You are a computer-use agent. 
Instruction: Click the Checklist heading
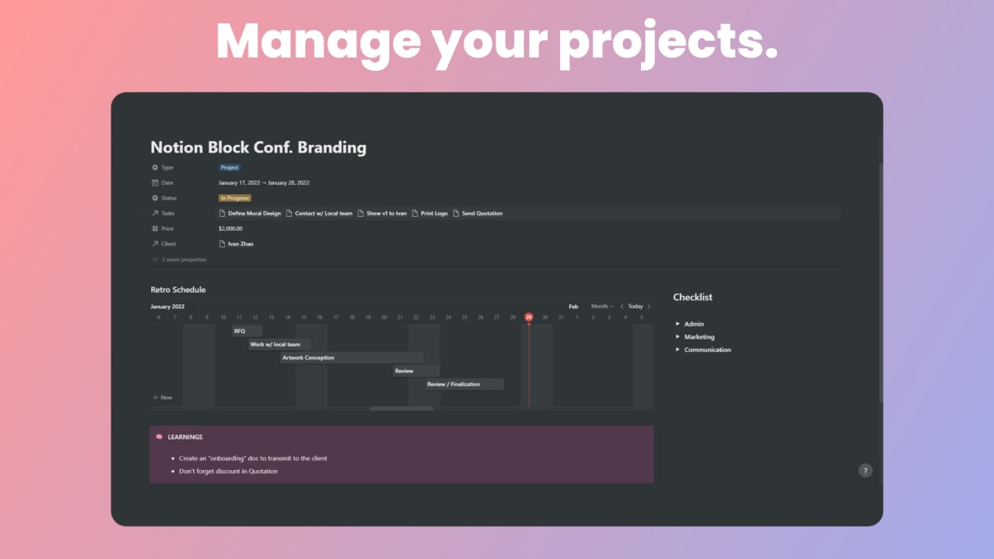pos(693,297)
